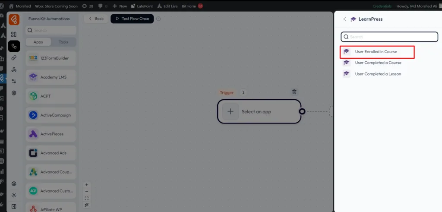
Task: Click the Credentials link
Action: pyautogui.click(x=382, y=6)
